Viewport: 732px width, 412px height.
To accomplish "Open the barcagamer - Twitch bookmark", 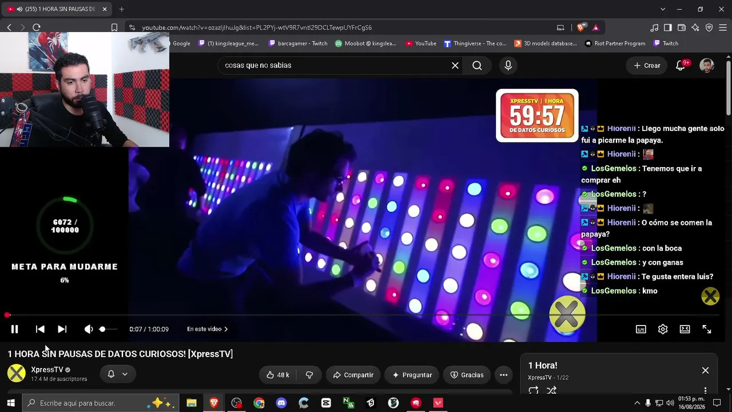I will [298, 43].
